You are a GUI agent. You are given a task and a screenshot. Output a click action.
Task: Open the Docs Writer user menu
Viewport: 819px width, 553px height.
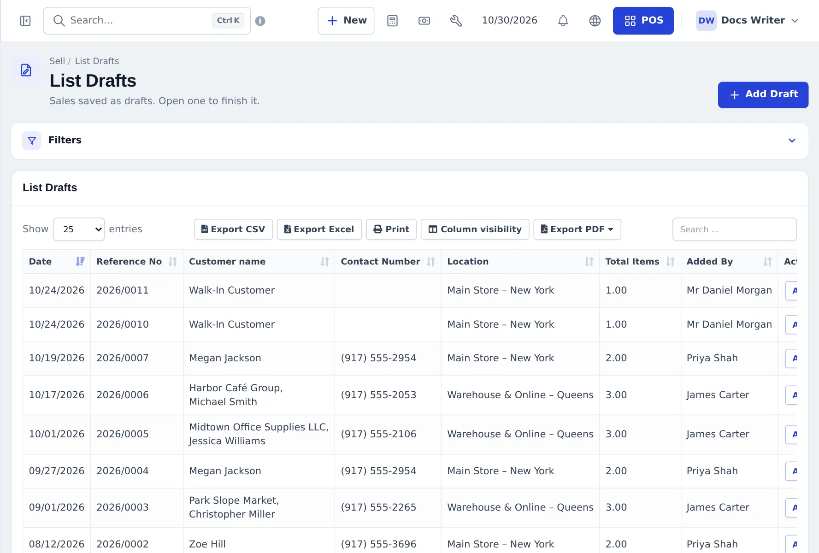747,21
